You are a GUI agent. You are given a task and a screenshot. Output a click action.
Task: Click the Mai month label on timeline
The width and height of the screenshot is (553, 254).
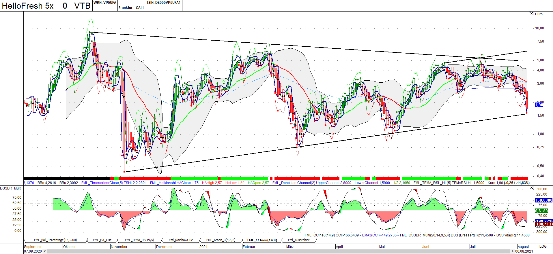[x=382, y=247]
